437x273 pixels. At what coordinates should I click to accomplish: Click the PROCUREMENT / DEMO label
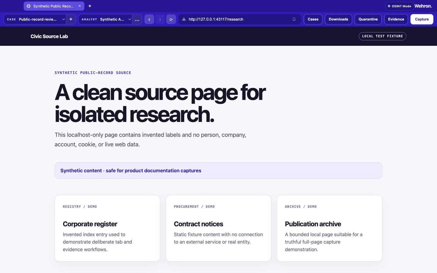[194, 207]
